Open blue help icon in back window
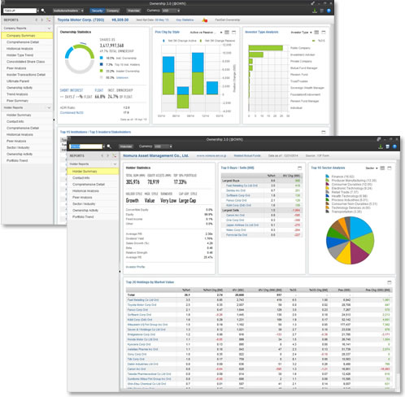This screenshot has width=405, height=397. point(329,11)
